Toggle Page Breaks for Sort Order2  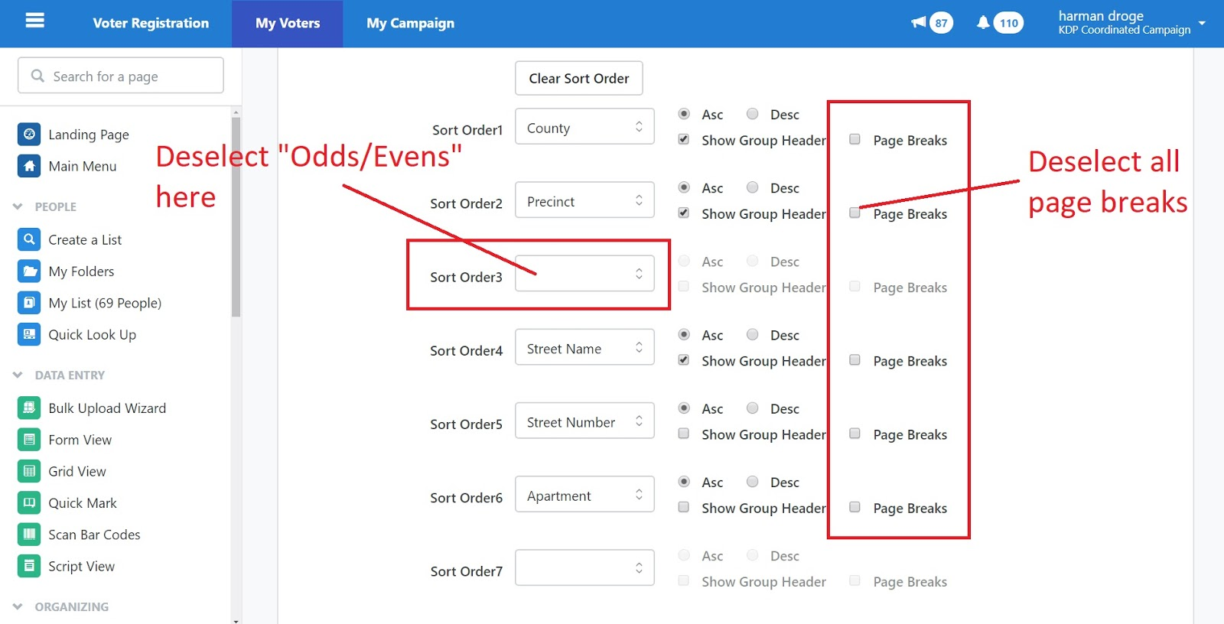(855, 213)
